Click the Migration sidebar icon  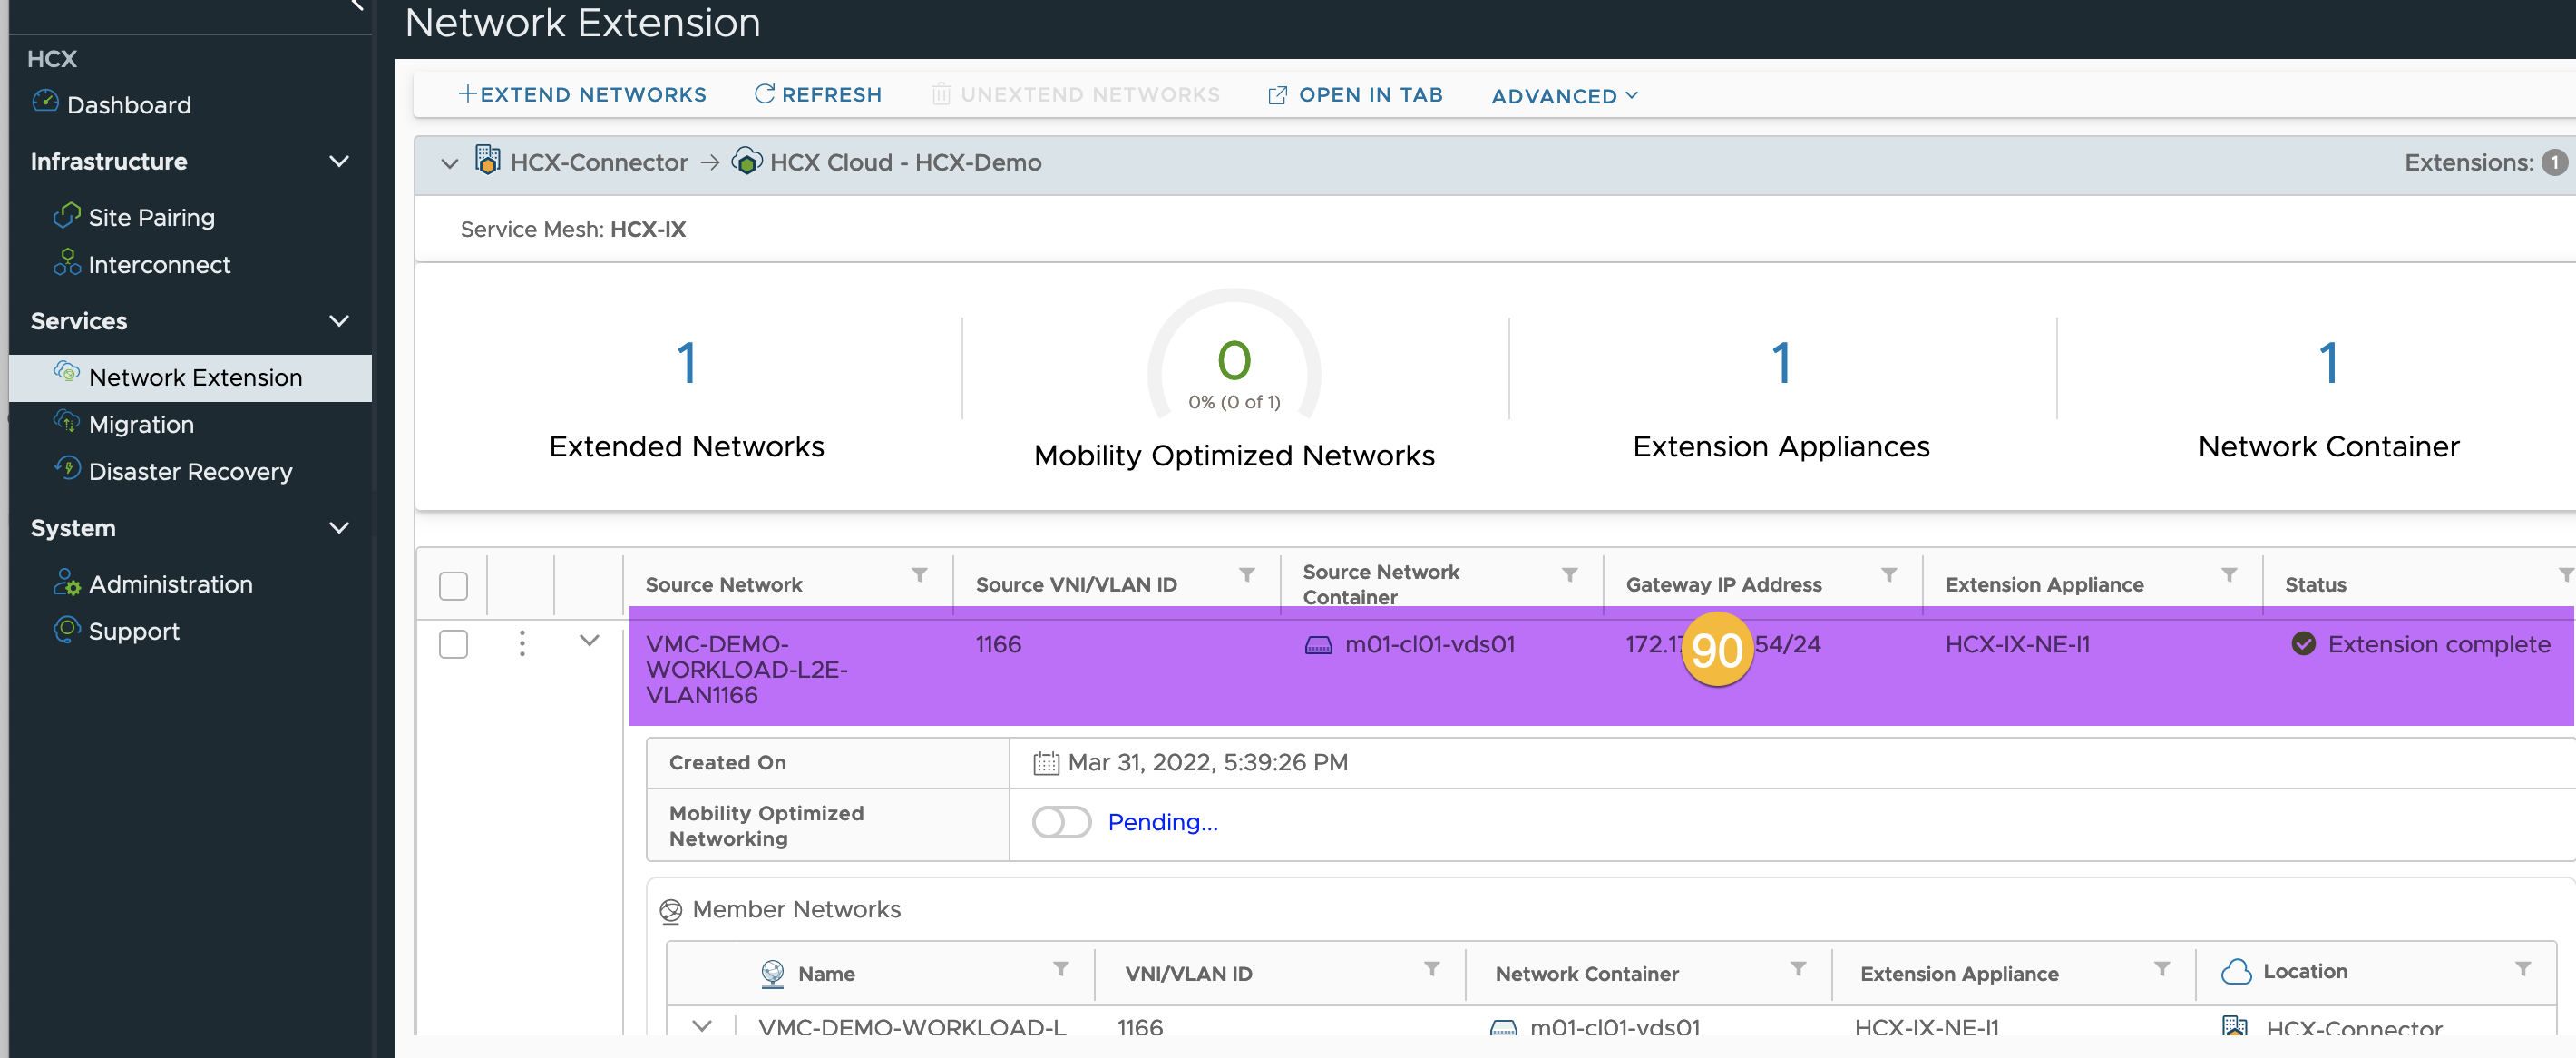[66, 421]
